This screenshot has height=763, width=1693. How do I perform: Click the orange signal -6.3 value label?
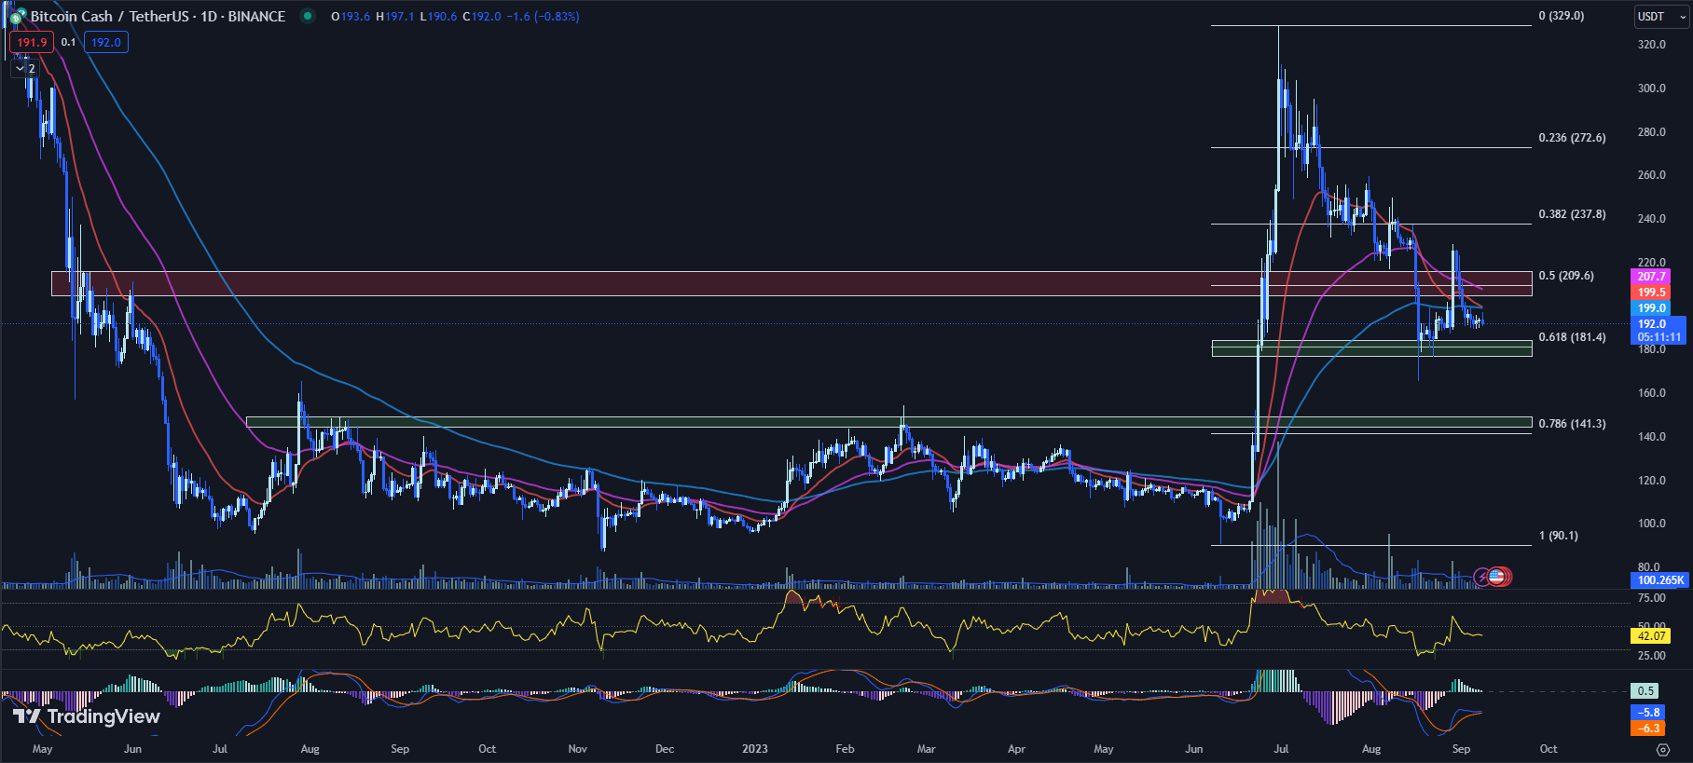(x=1648, y=729)
